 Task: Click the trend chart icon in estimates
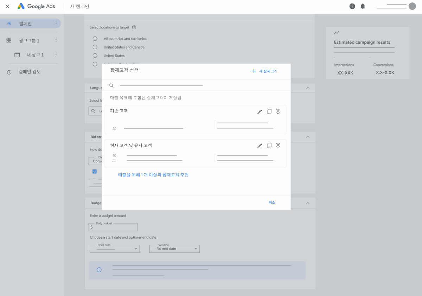coord(337,33)
